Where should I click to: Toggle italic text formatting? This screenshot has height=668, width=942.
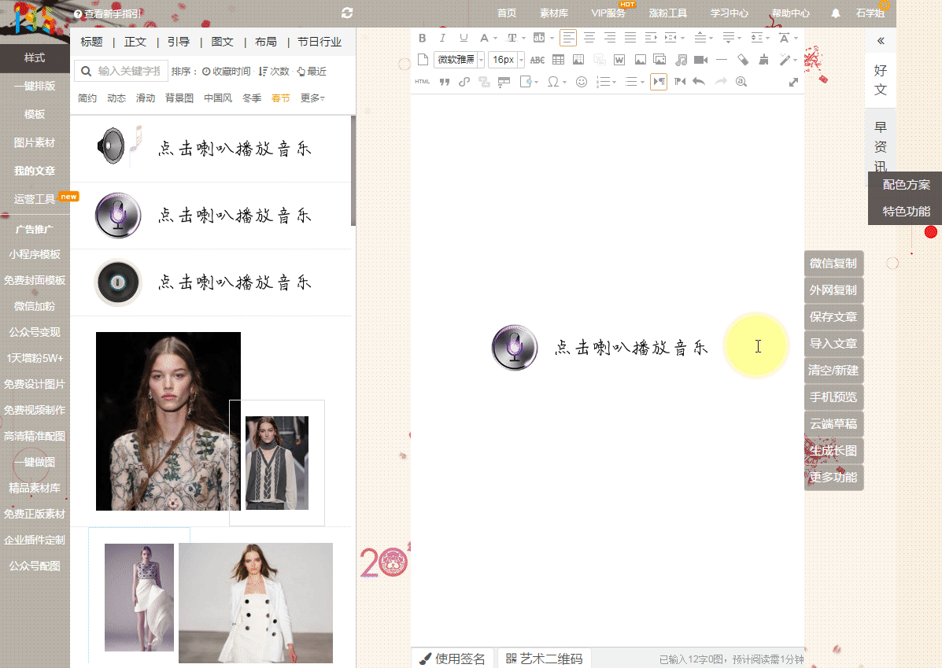(x=442, y=38)
